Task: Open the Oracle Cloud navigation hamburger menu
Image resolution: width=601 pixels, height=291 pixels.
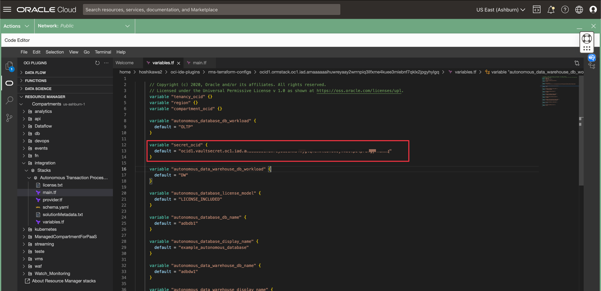Action: (x=7, y=9)
